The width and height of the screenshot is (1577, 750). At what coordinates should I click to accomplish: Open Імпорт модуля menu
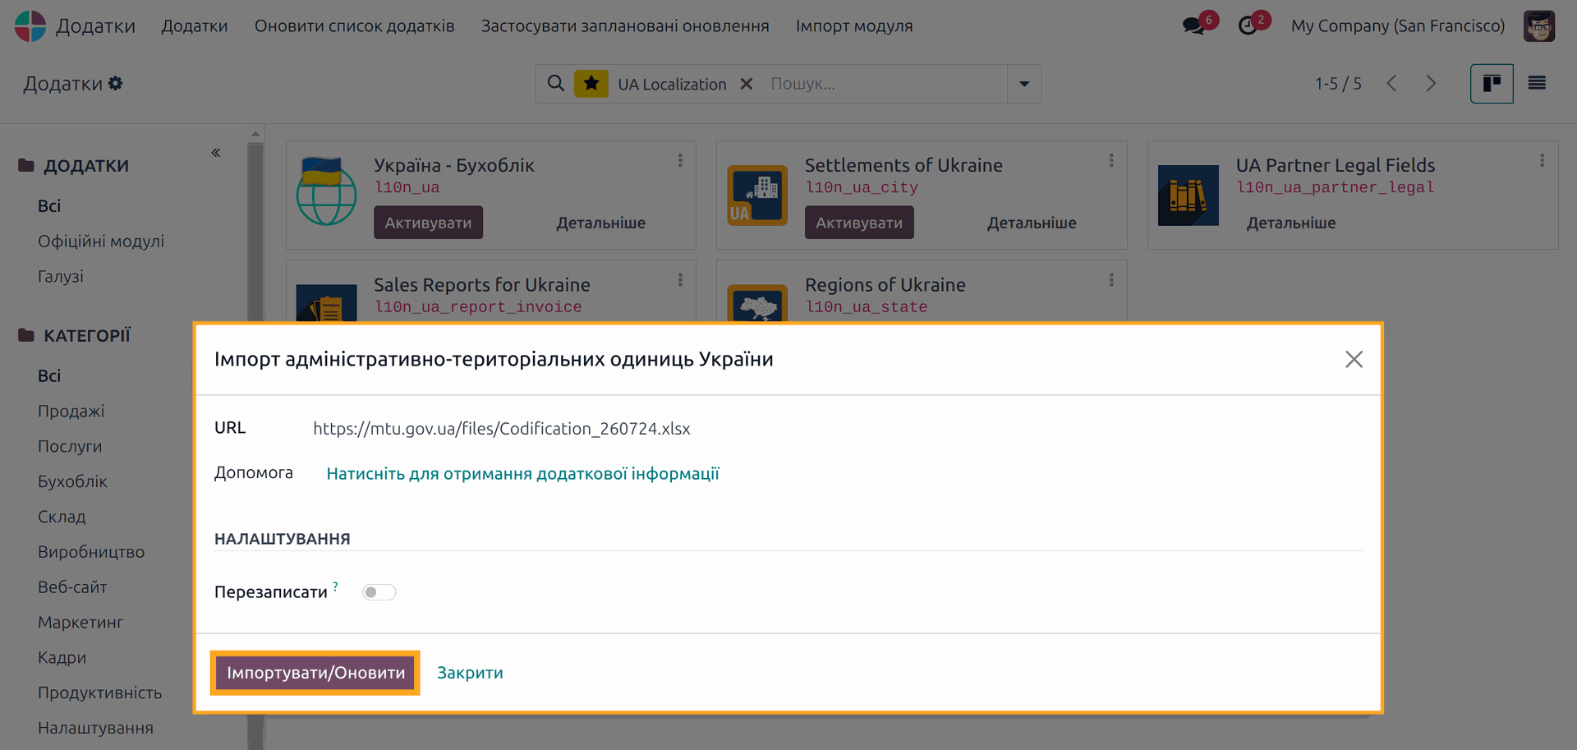854,25
